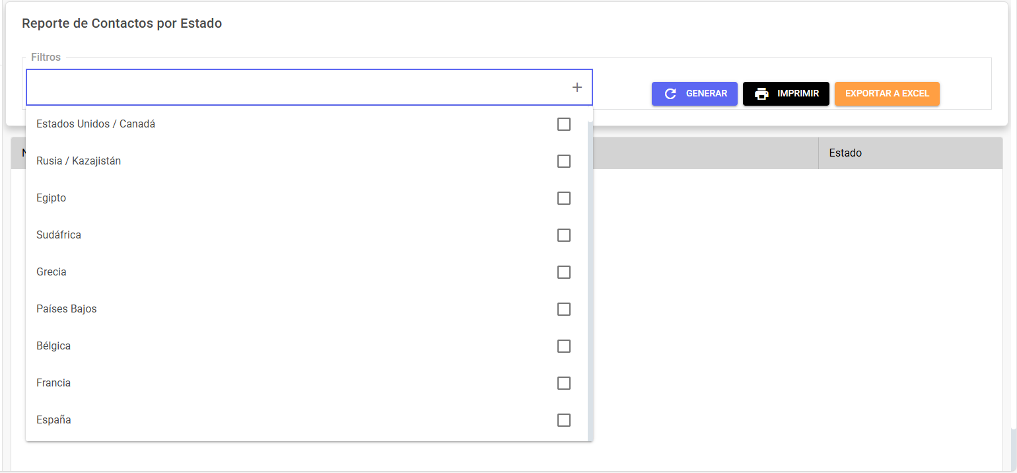Click the Imprimir button label
Screen dimensions: 1017x473
[x=798, y=94]
